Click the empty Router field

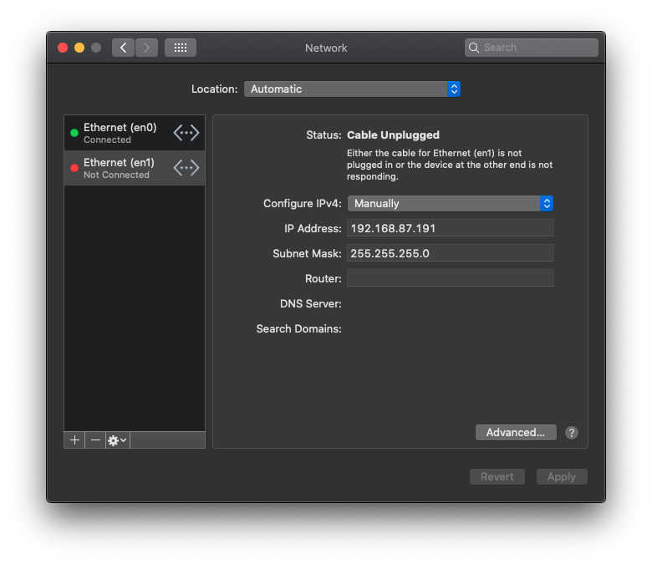click(x=451, y=278)
